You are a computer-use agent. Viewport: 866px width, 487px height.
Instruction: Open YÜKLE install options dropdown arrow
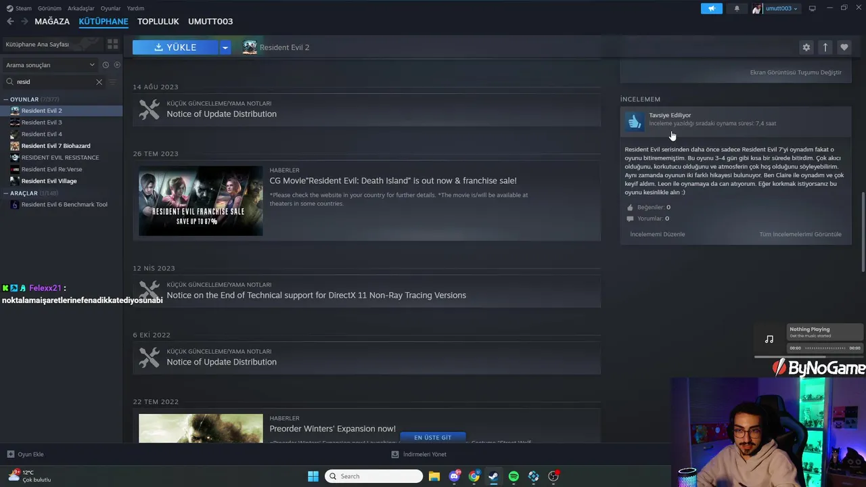coord(225,47)
